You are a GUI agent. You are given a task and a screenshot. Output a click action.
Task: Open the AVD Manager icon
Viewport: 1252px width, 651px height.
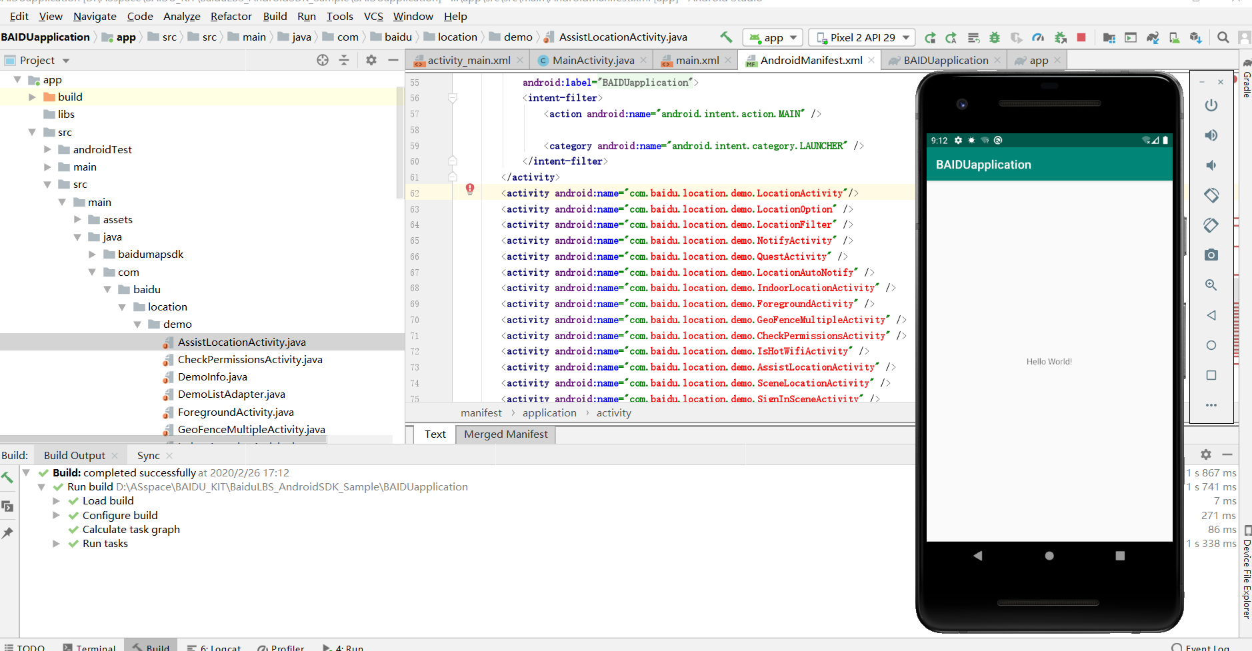(x=1174, y=37)
